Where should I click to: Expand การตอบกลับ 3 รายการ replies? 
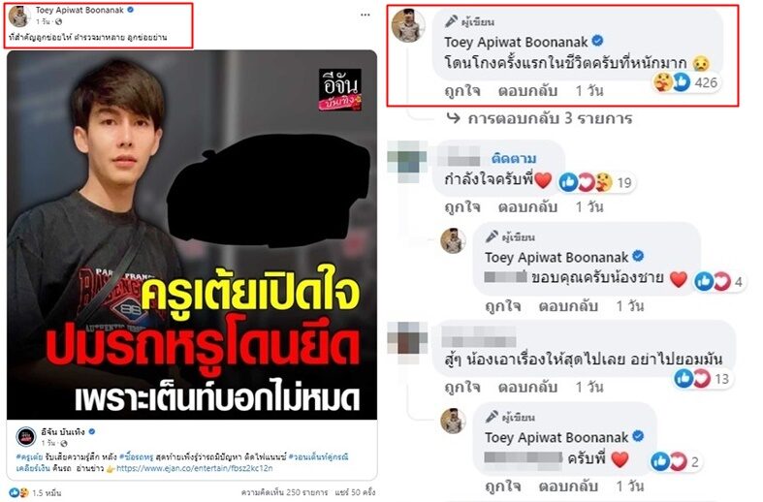(540, 118)
